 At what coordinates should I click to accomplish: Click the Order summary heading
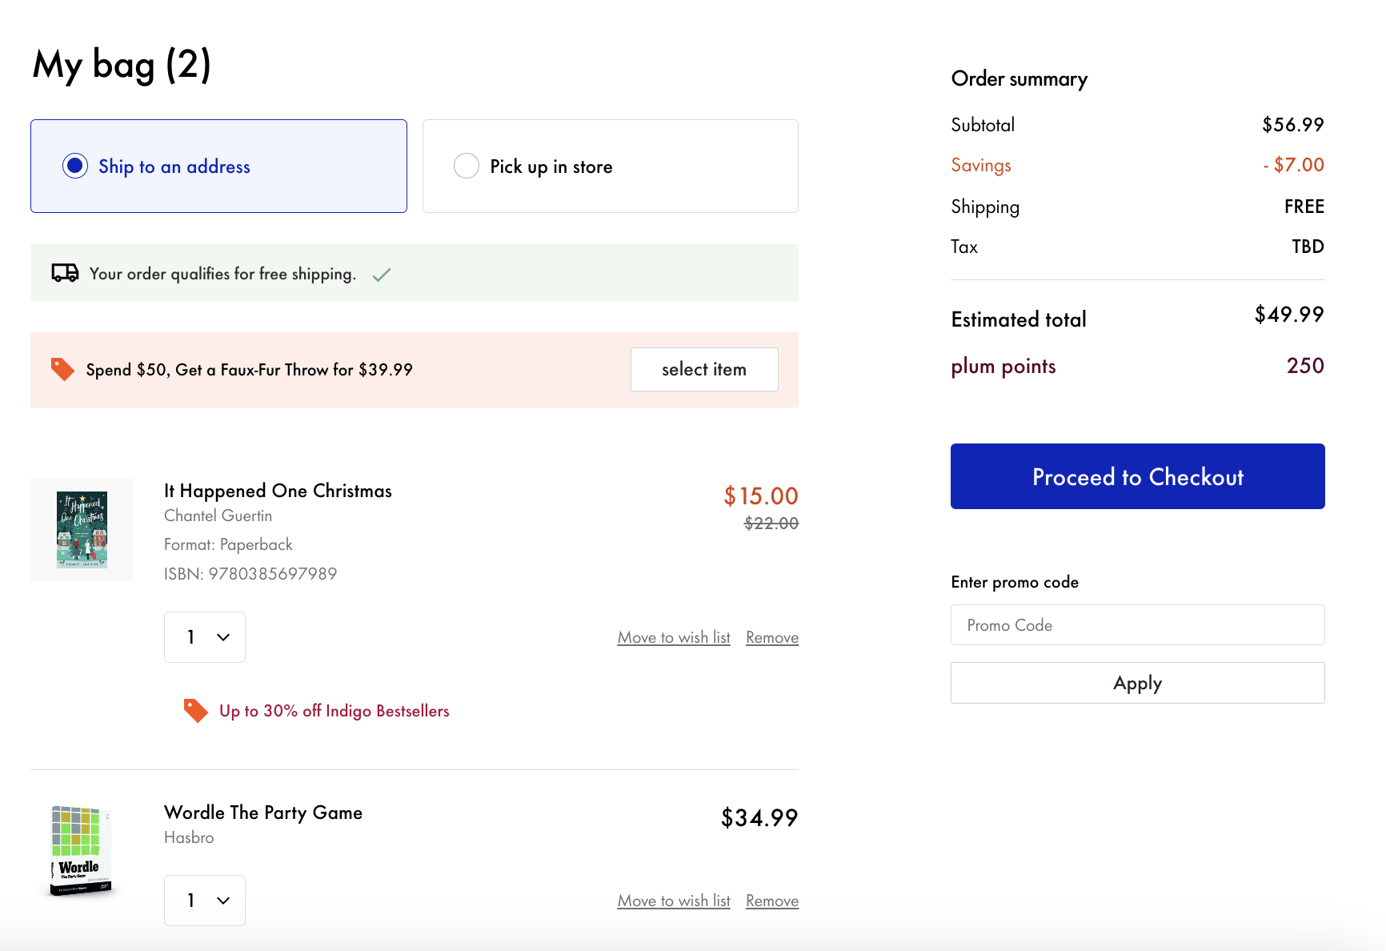[1019, 78]
